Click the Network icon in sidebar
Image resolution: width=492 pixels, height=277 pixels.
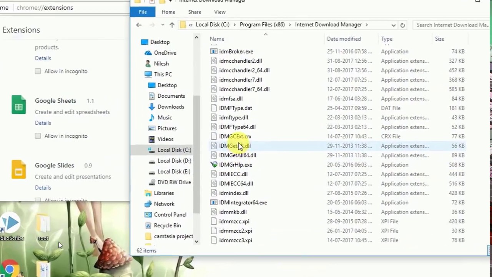point(148,204)
